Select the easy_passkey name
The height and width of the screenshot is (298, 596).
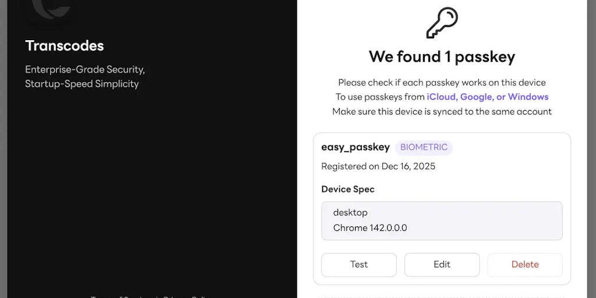pos(355,148)
